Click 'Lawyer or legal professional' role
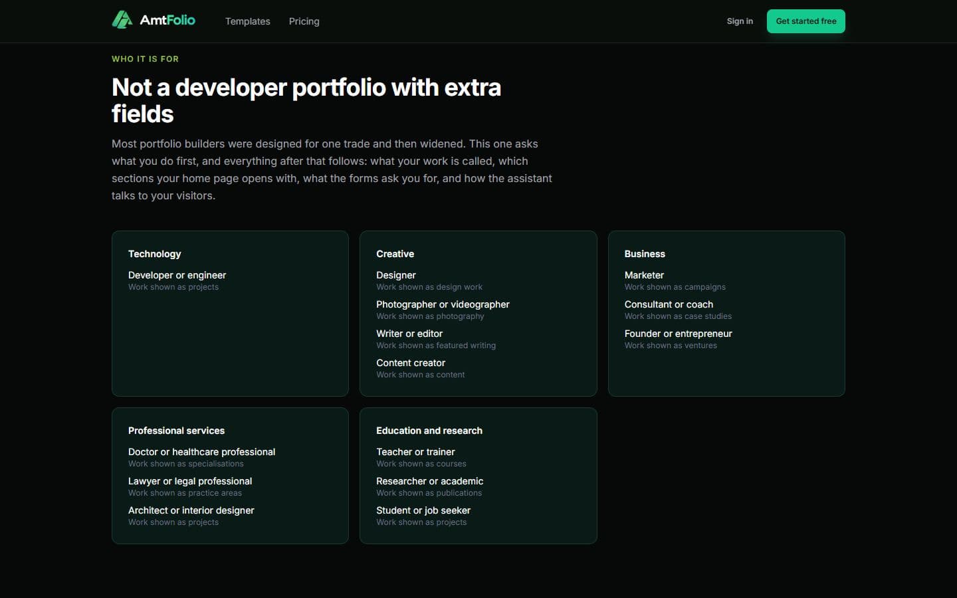This screenshot has width=957, height=598. (x=190, y=481)
